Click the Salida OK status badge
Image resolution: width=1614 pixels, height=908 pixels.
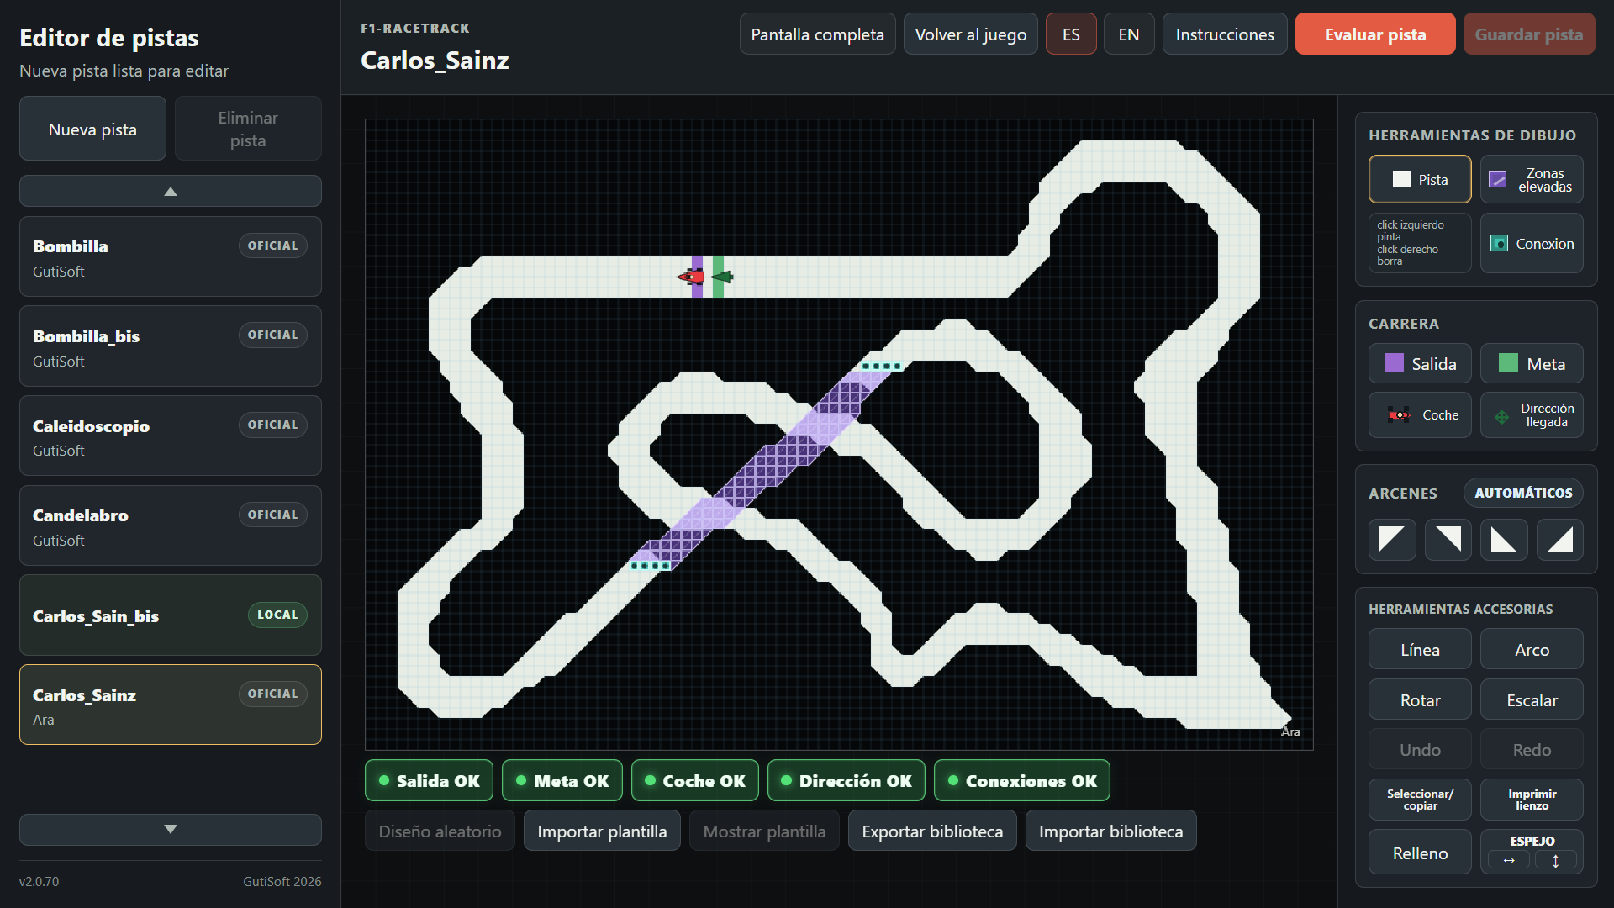(x=430, y=781)
